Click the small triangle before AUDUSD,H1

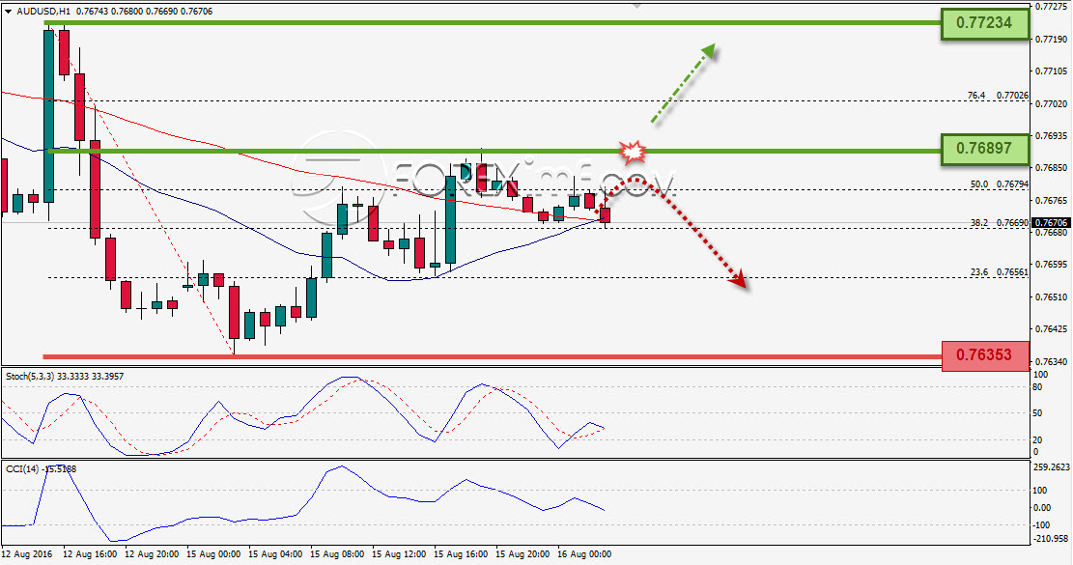pos(8,12)
